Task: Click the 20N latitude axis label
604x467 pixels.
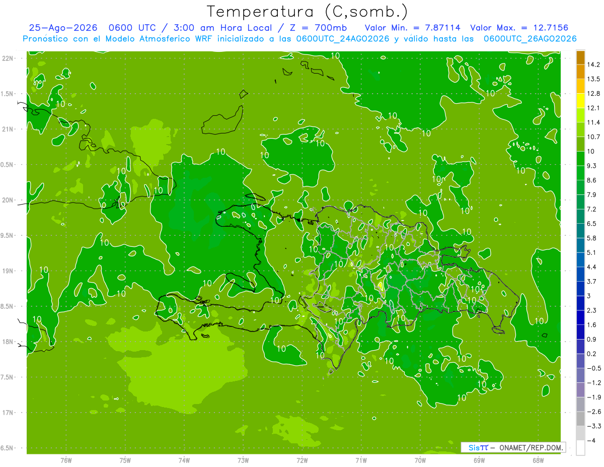Action: click(9, 200)
